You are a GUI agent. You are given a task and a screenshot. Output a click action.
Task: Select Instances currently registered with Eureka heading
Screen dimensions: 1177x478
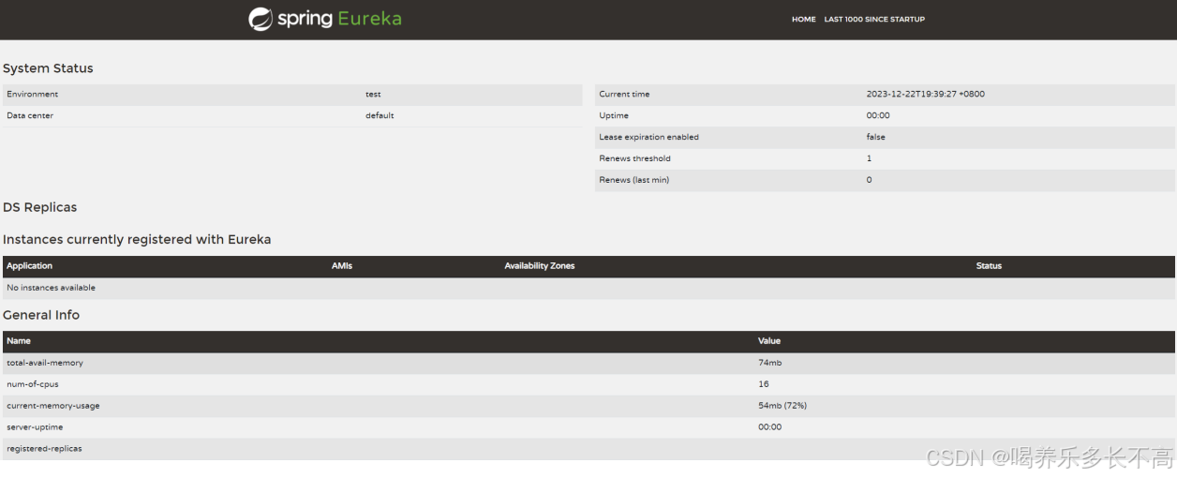click(137, 239)
